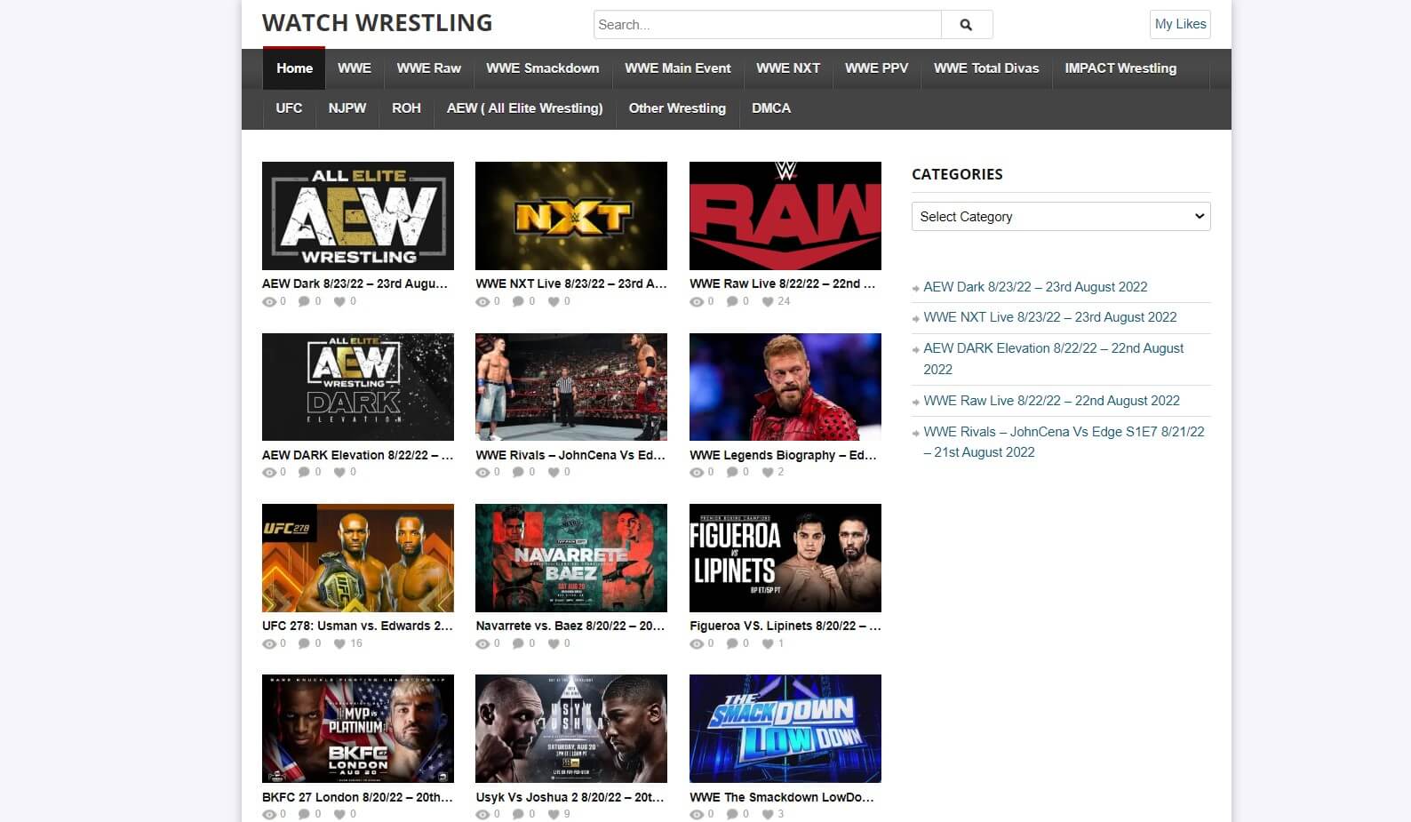The height and width of the screenshot is (822, 1411).
Task: Select AEW ( All Elite Wrestling) menu item
Action: pyautogui.click(x=524, y=108)
